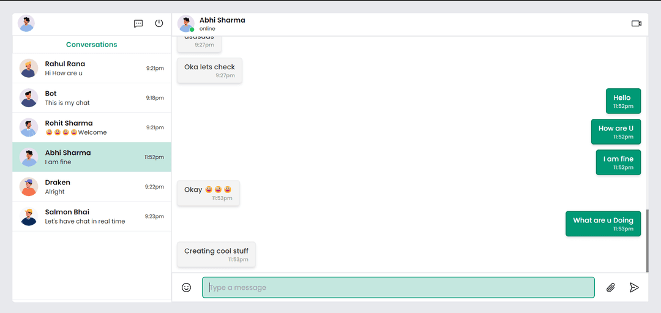Click your profile avatar in sidebar header
This screenshot has height=313, width=661.
(26, 23)
